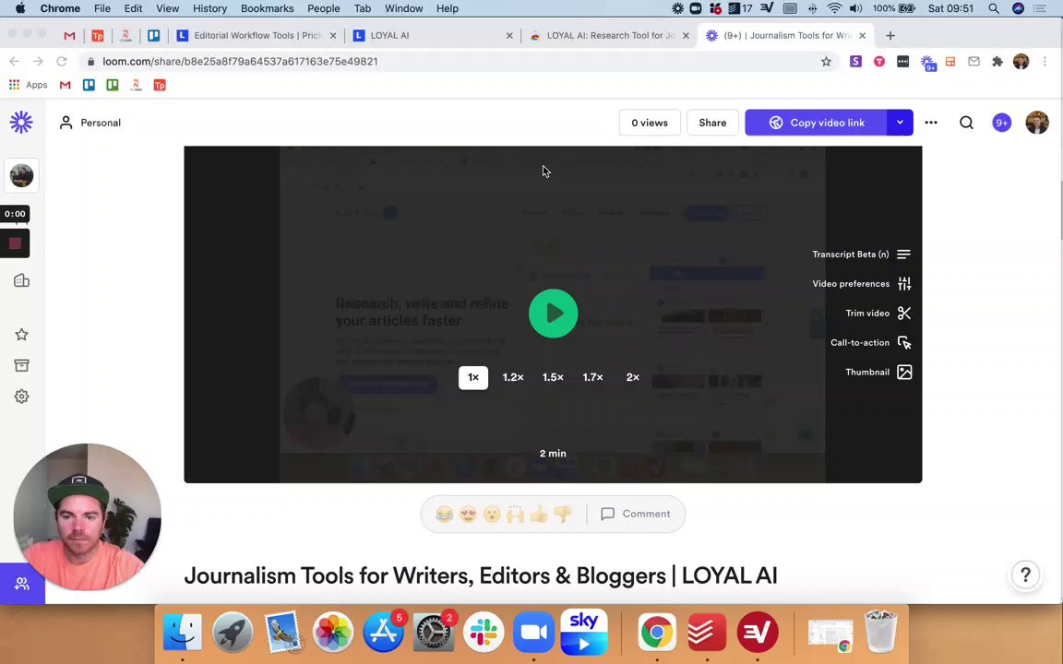Open the Gmail bookmark in bookmarks bar

point(66,85)
